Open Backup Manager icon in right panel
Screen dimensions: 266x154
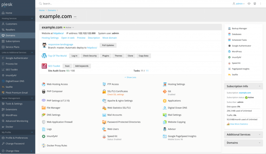(229, 28)
